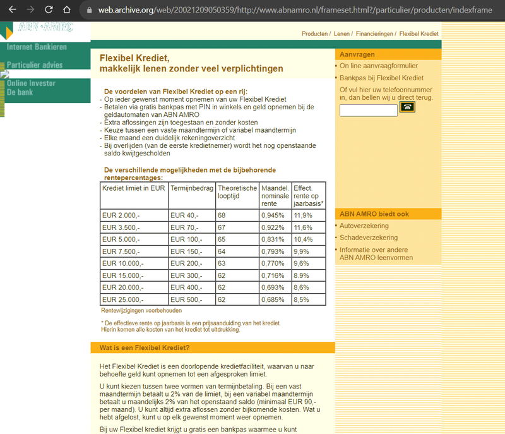The height and width of the screenshot is (434, 505).
Task: Select table cell EUR 7.500,-
Action: pyautogui.click(x=134, y=251)
